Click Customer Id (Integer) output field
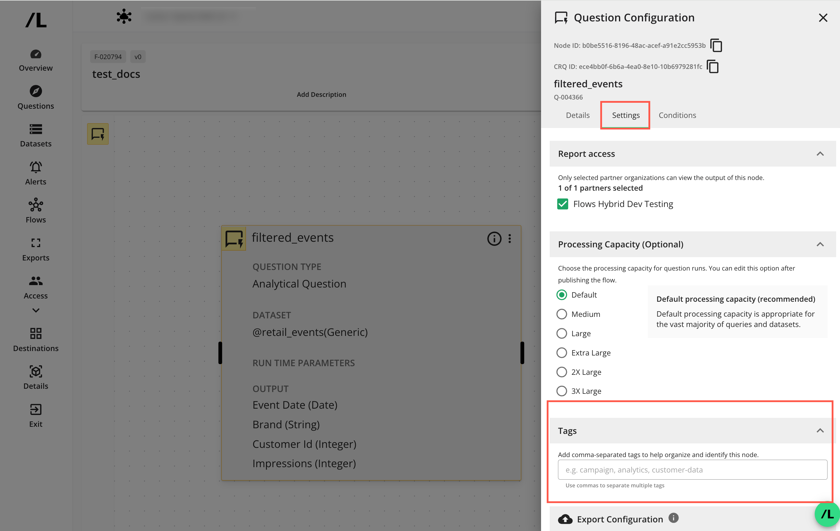840x531 pixels. (304, 444)
